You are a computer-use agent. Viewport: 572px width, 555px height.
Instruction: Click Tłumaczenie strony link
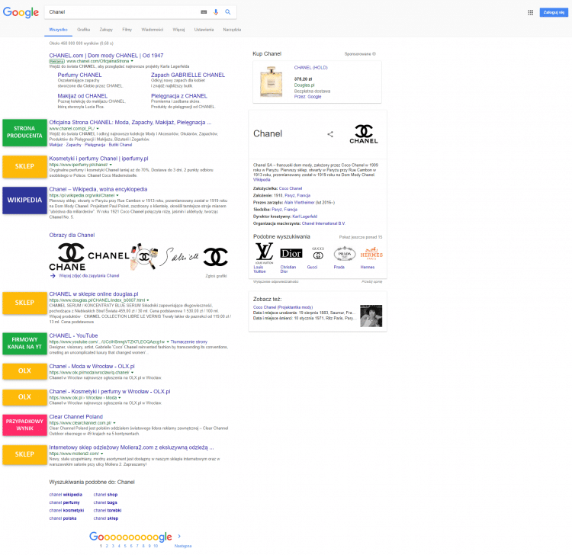point(189,342)
